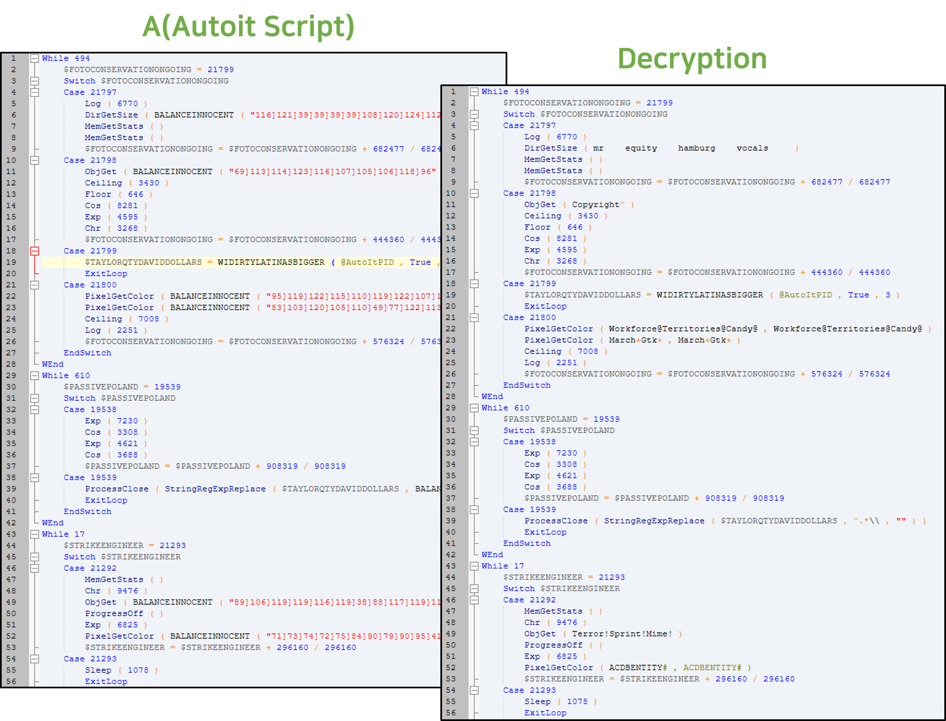This screenshot has height=721, width=946.
Task: Click 'Copyright^' string in Decryption pane
Action: tap(598, 205)
